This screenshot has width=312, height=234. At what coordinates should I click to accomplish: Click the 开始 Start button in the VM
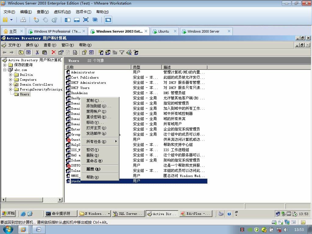(x=8, y=214)
